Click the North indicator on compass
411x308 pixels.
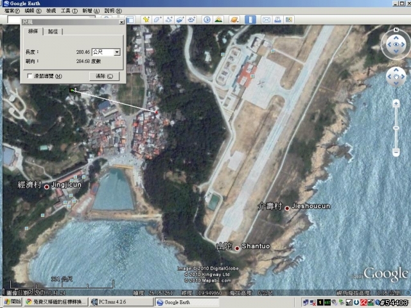[396, 30]
